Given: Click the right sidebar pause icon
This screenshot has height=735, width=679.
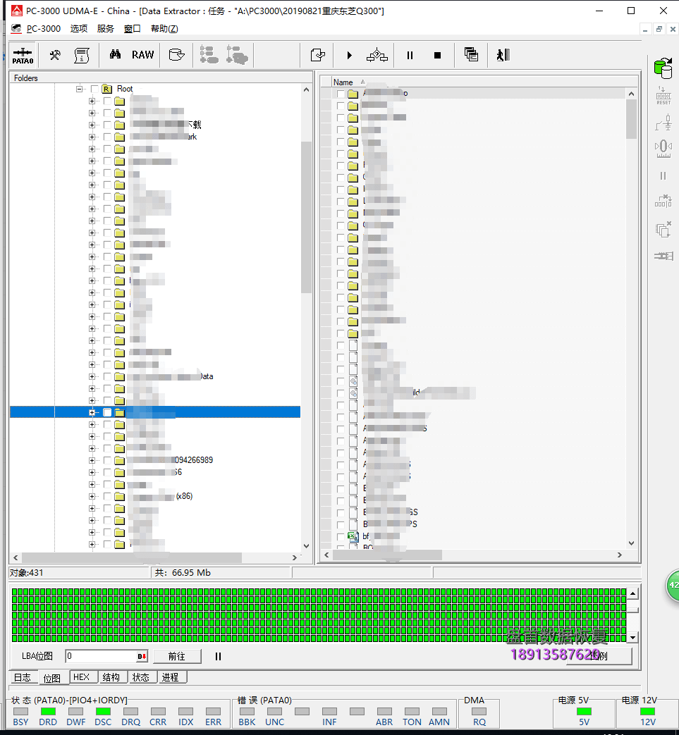Looking at the screenshot, I should point(663,175).
